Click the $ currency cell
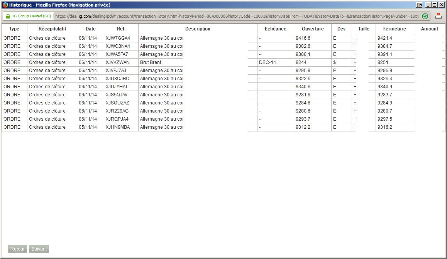 coord(334,62)
